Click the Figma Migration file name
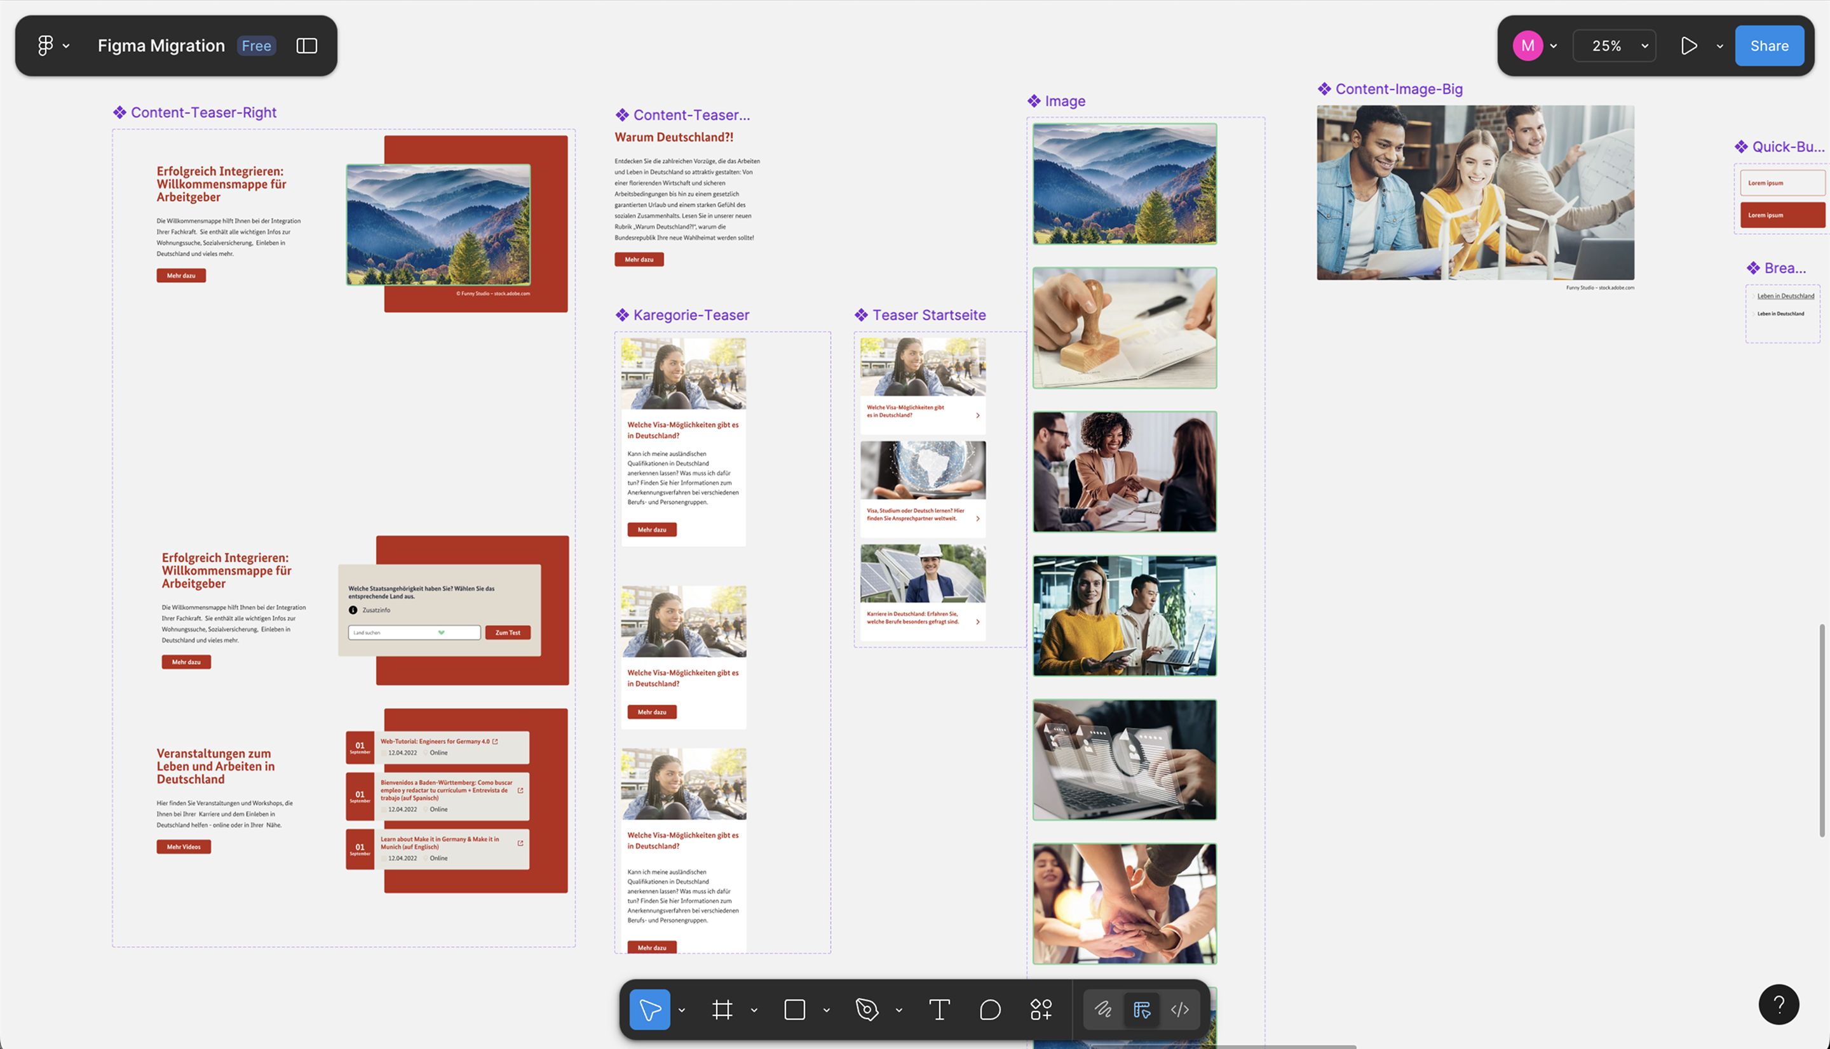The width and height of the screenshot is (1830, 1049). [x=161, y=45]
